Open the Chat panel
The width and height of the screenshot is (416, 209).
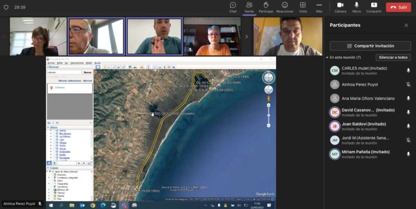click(x=233, y=7)
